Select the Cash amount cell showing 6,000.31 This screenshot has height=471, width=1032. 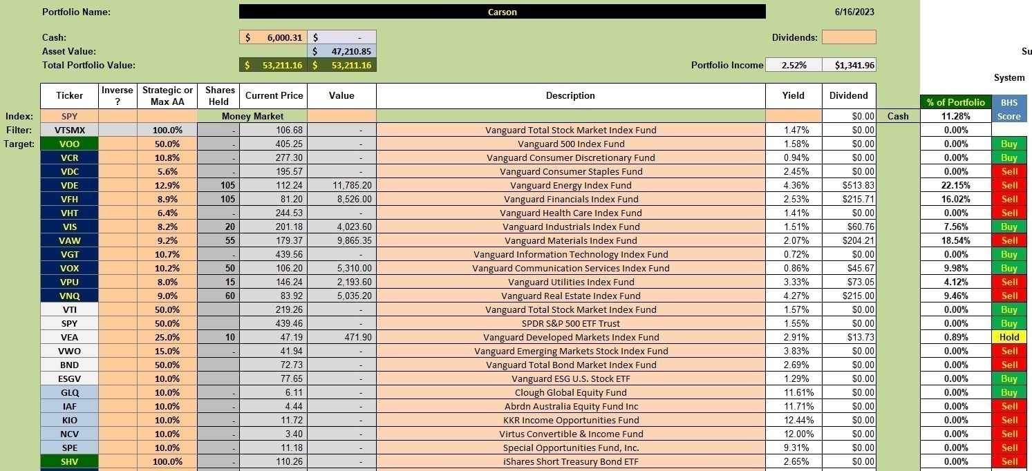pyautogui.click(x=273, y=37)
